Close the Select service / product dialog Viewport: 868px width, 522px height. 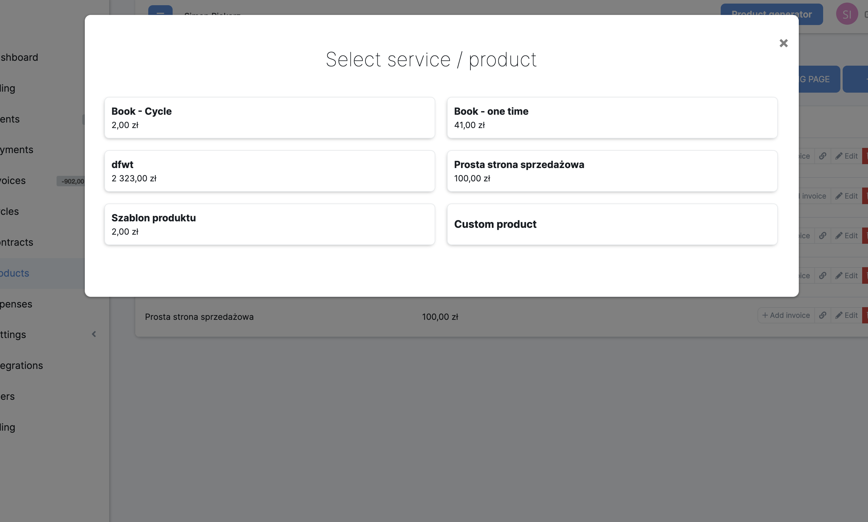[783, 43]
